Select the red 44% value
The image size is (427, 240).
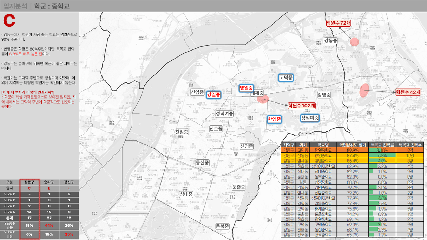tap(49, 225)
